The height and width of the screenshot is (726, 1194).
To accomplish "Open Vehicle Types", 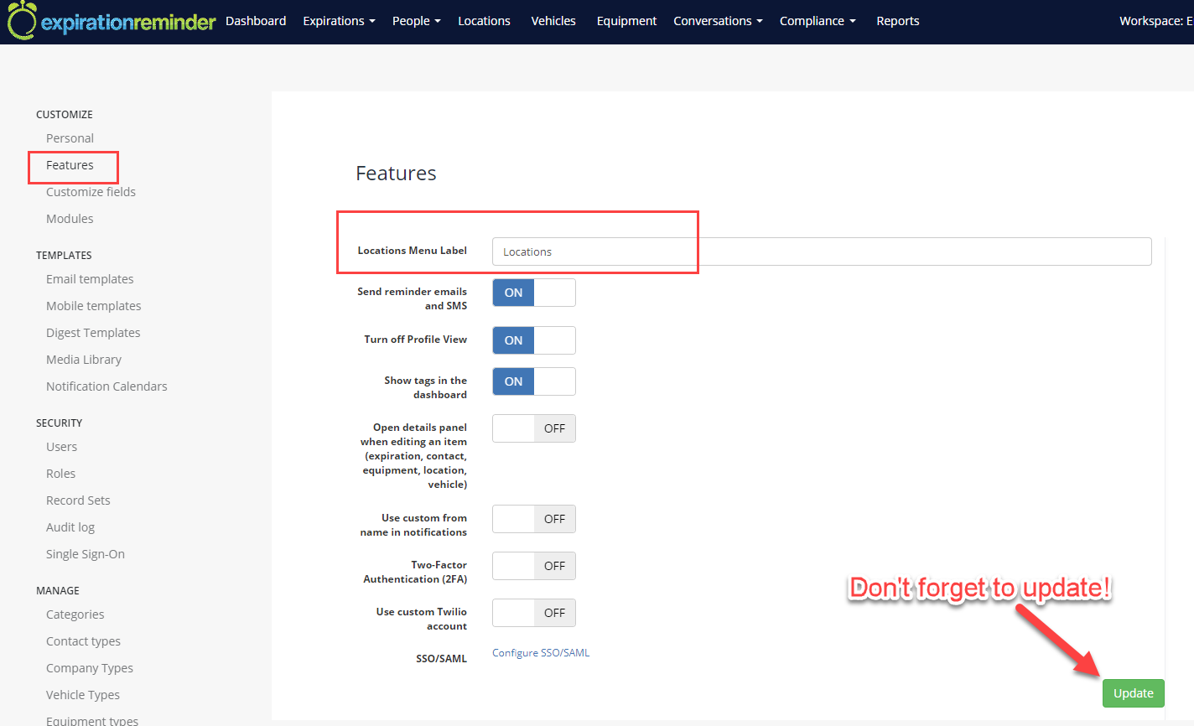I will (83, 695).
